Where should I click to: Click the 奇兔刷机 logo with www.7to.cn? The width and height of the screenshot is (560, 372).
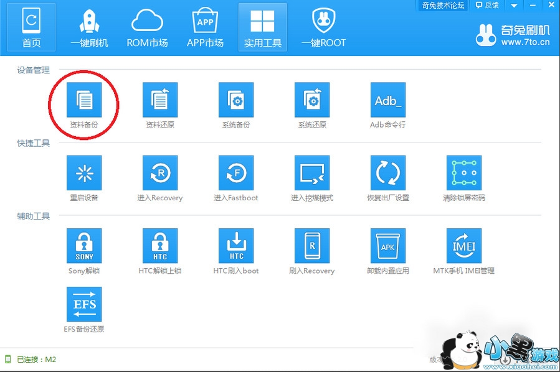click(513, 35)
